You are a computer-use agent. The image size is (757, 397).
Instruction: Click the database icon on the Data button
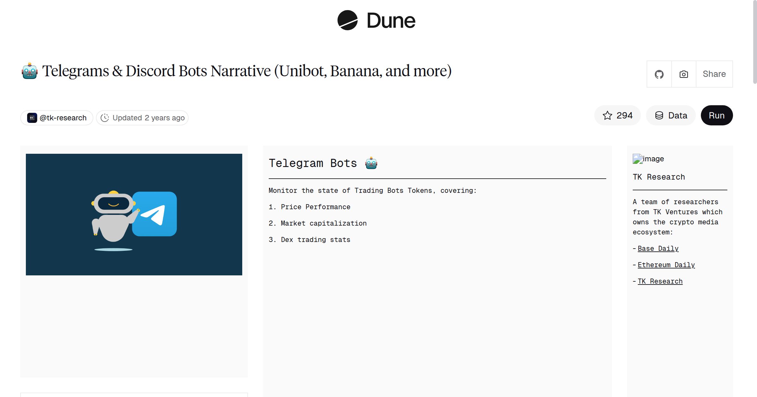tap(660, 115)
